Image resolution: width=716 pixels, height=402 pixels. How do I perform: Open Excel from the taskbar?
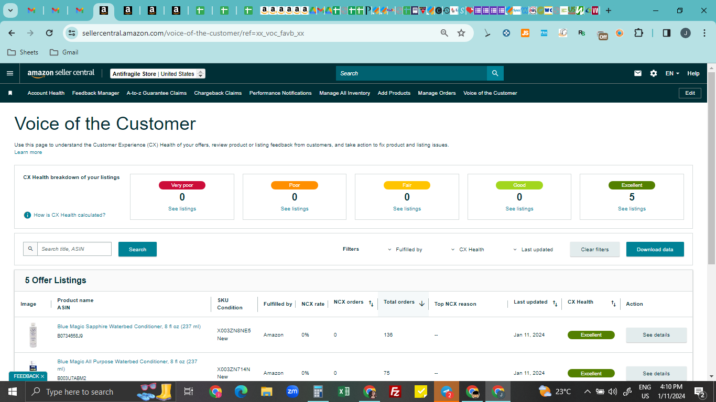(x=344, y=392)
